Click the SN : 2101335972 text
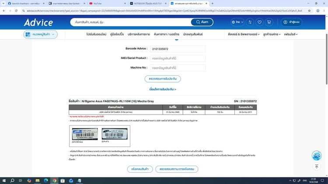 [x=245, y=101]
